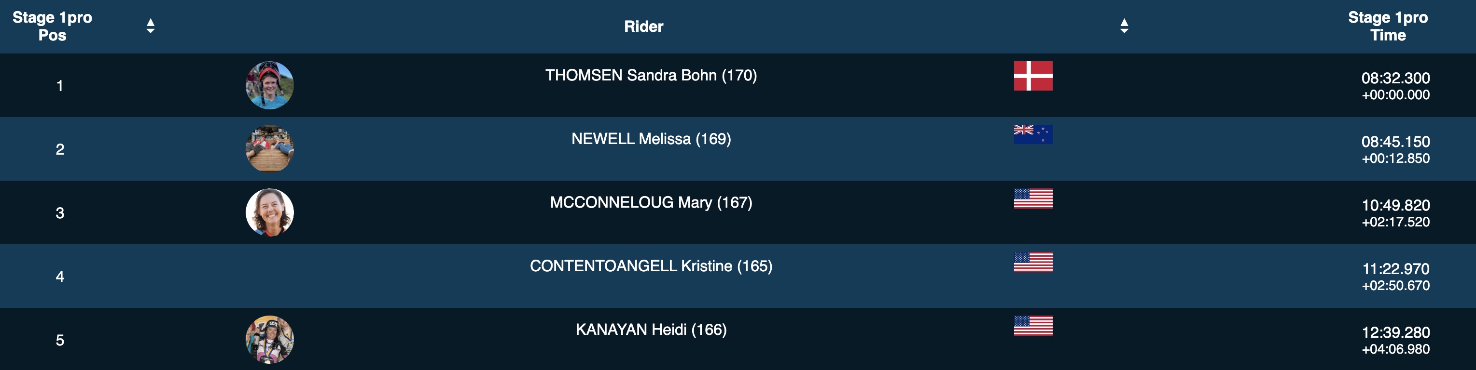This screenshot has width=1476, height=370.
Task: Open Melissa Newell's profile photo
Action: tap(269, 149)
